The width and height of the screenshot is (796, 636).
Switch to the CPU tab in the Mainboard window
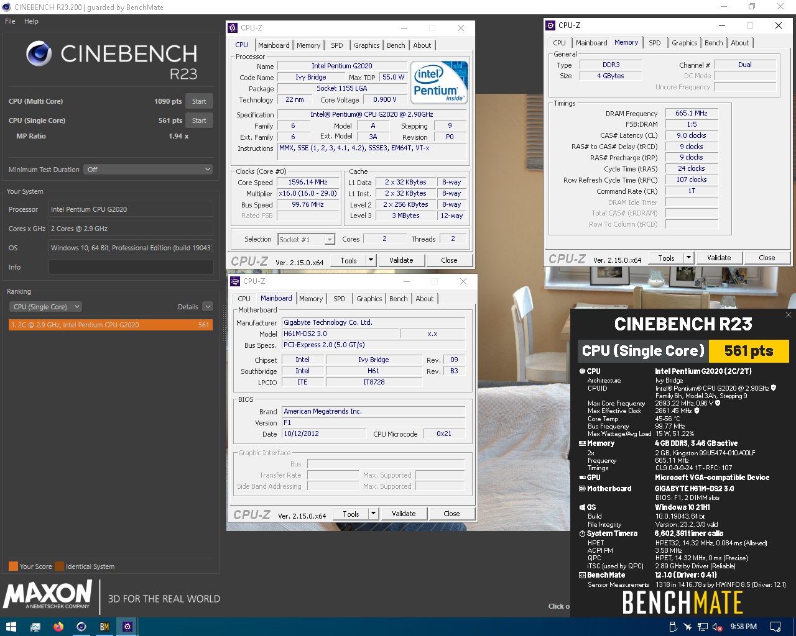[244, 299]
